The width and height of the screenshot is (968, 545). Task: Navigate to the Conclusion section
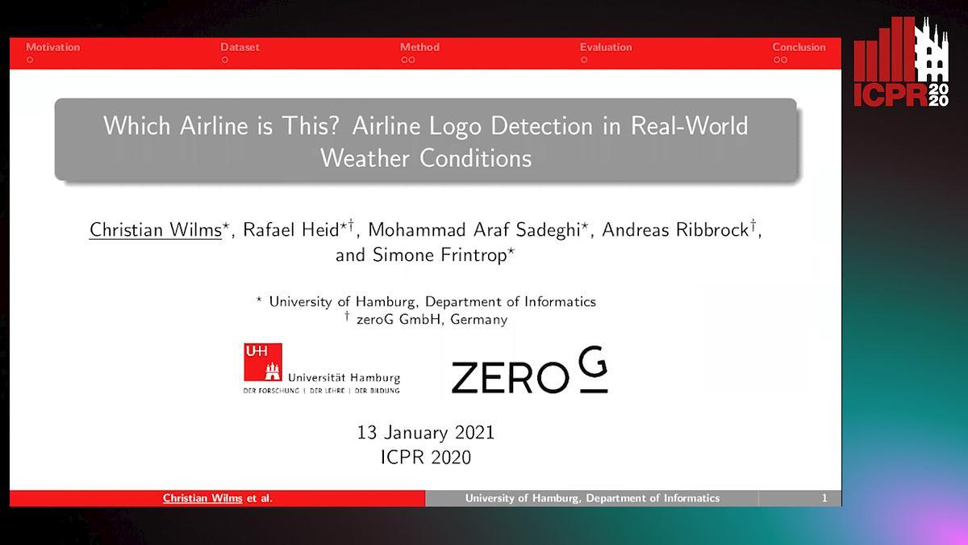click(x=799, y=47)
